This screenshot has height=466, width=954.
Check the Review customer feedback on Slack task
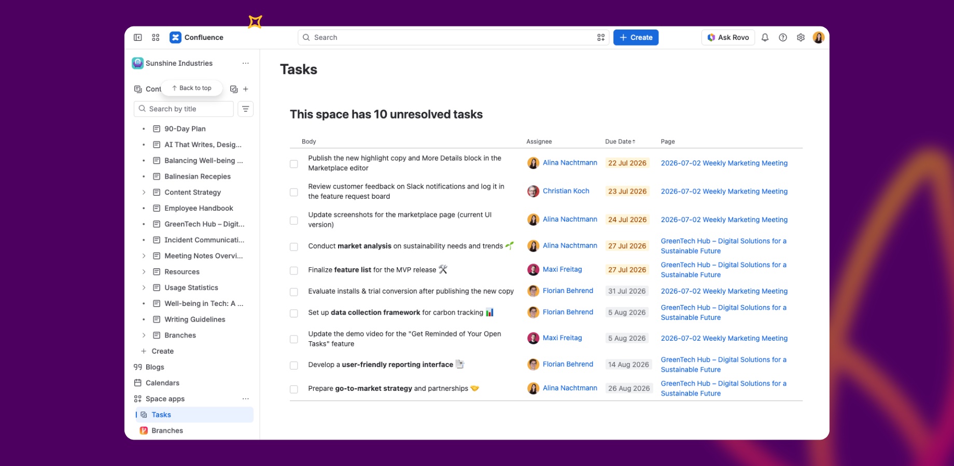click(x=294, y=192)
